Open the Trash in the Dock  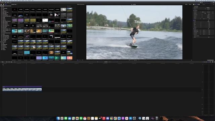[157, 118]
